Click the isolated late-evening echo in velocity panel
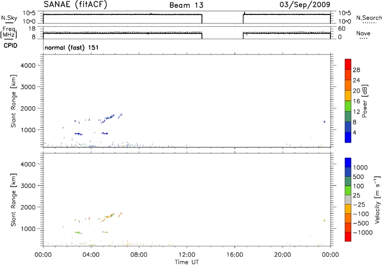Viewport: 382px width, 265px height. [x=324, y=221]
